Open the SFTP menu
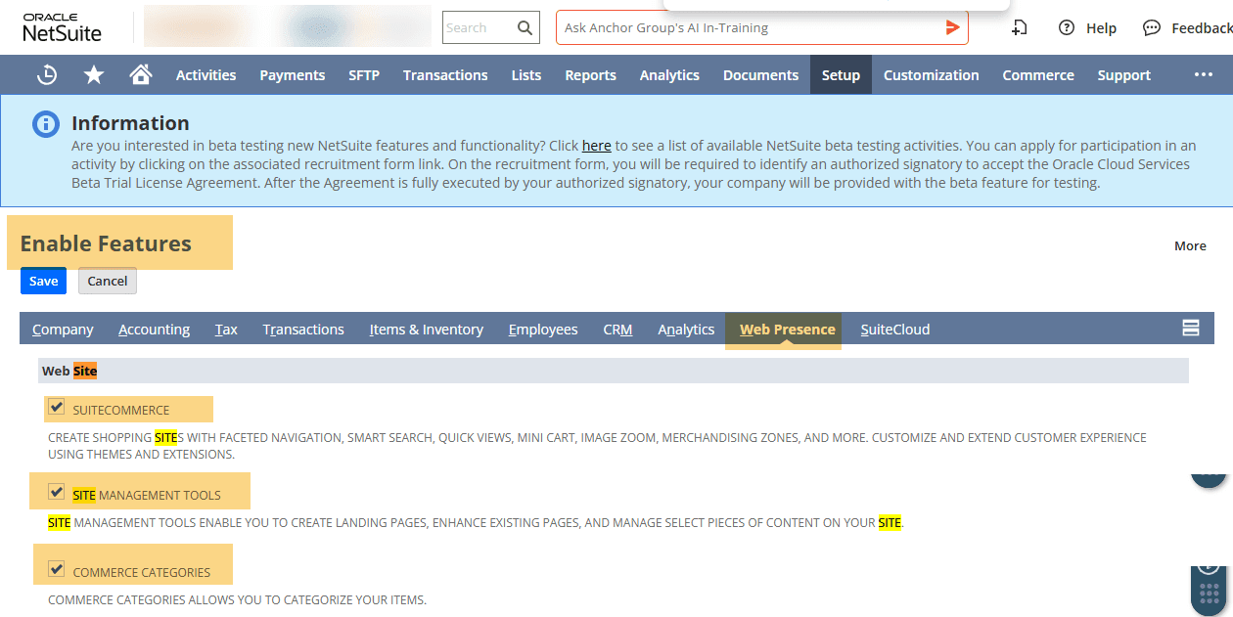This screenshot has width=1233, height=617. pyautogui.click(x=364, y=75)
